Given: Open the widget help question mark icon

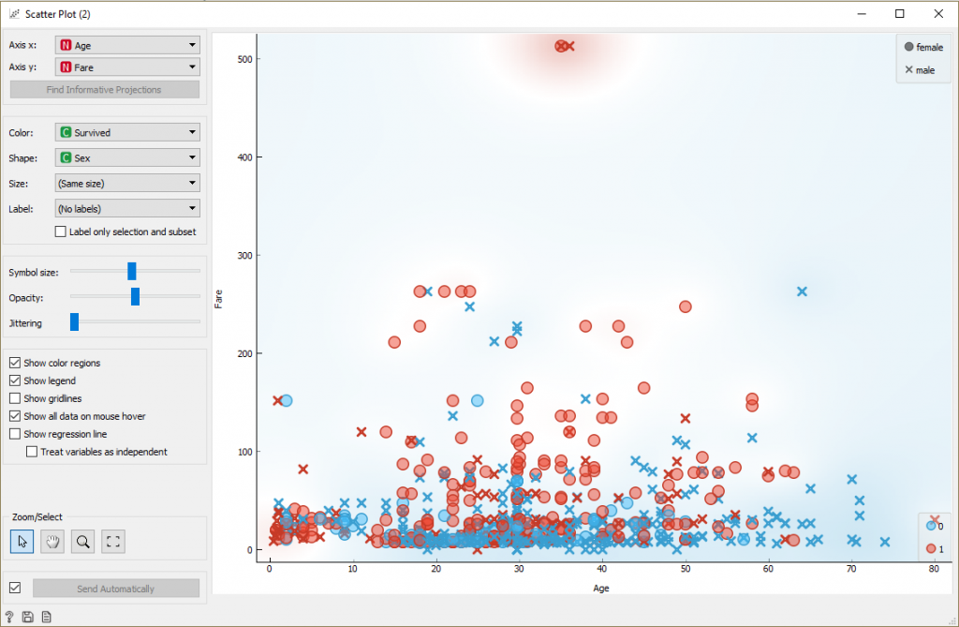Looking at the screenshot, I should [x=9, y=616].
